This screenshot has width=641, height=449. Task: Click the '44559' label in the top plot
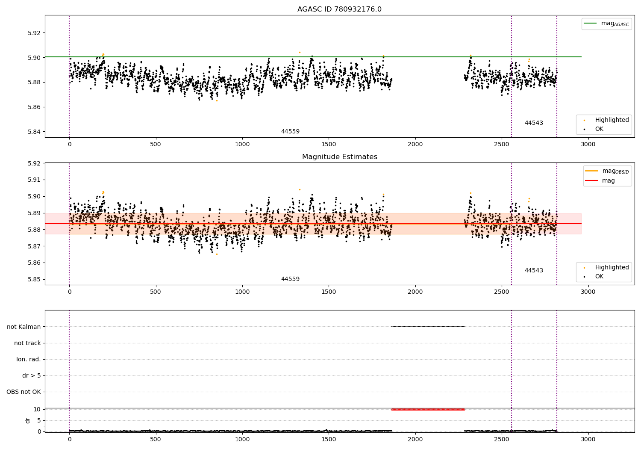(x=290, y=131)
